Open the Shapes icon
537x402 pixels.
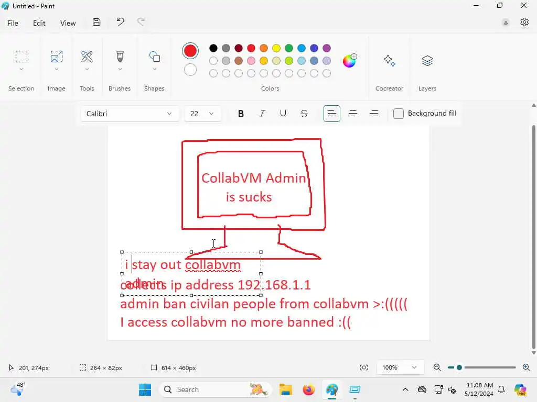click(155, 57)
